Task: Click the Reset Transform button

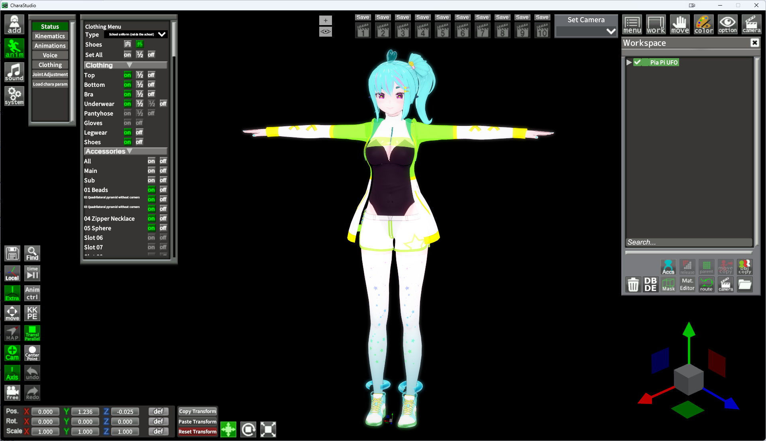Action: (x=197, y=431)
